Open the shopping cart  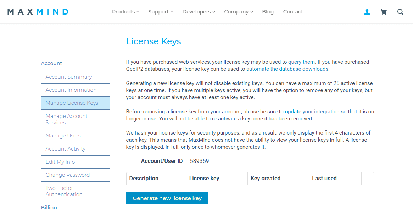pyautogui.click(x=384, y=12)
